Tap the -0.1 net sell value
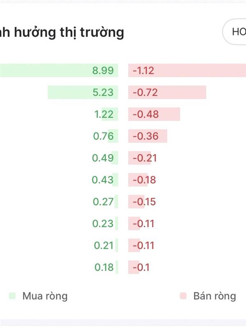The width and height of the screenshot is (246, 328). click(x=141, y=267)
